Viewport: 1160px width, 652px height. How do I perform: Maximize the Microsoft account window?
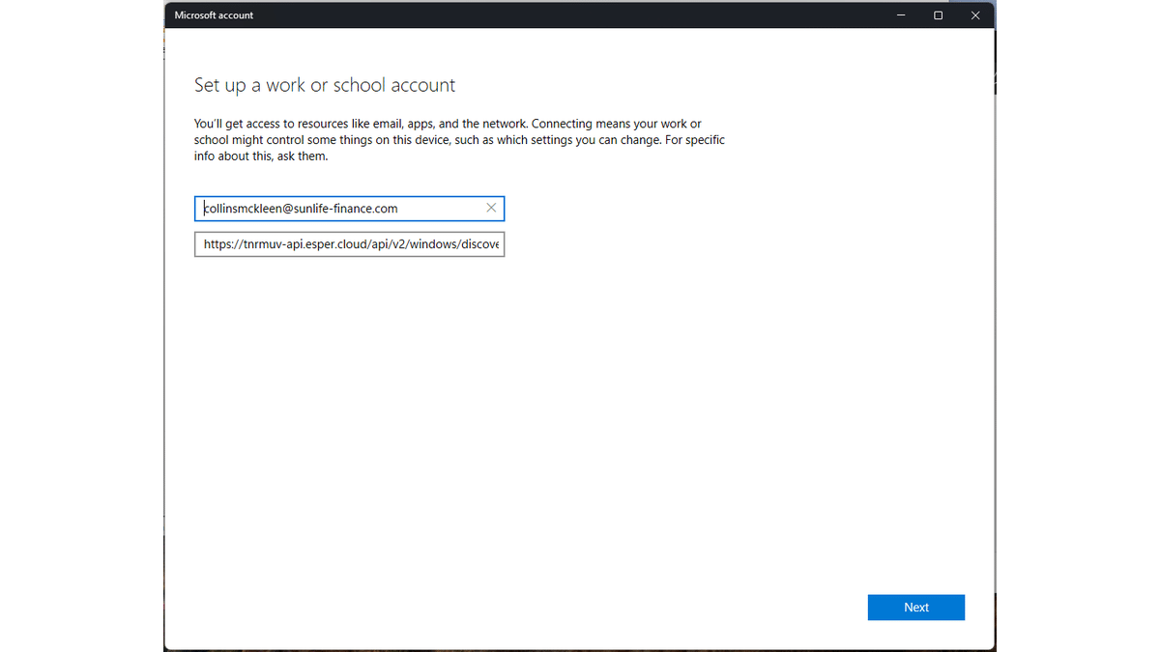[x=938, y=15]
